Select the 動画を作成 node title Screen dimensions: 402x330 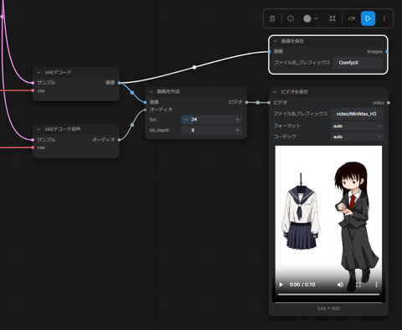pyautogui.click(x=168, y=91)
